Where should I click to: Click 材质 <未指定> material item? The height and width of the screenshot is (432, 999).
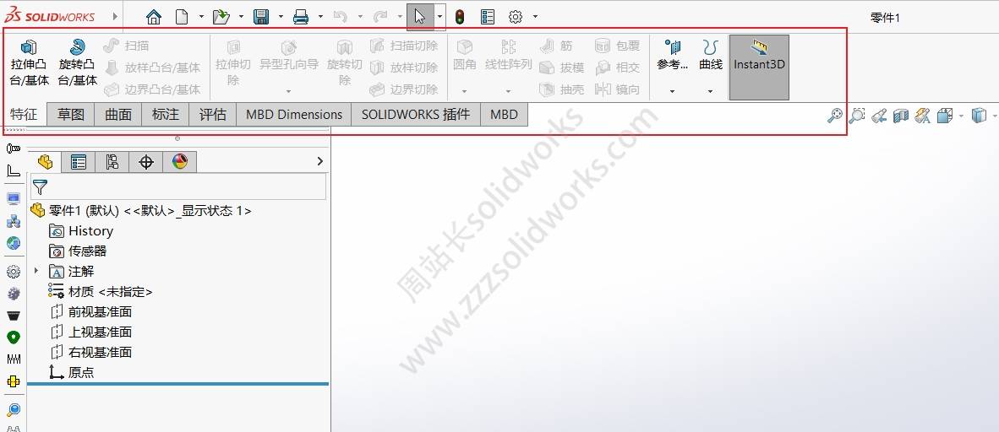point(110,291)
